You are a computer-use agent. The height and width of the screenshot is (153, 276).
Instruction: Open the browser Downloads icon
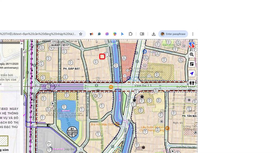coord(154,34)
